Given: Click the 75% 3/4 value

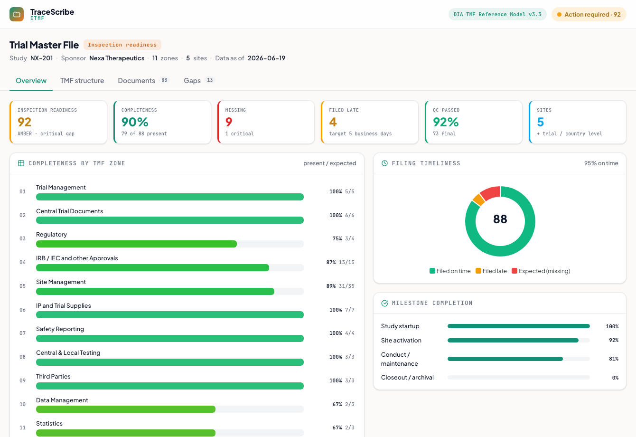Looking at the screenshot, I should pyautogui.click(x=343, y=238).
